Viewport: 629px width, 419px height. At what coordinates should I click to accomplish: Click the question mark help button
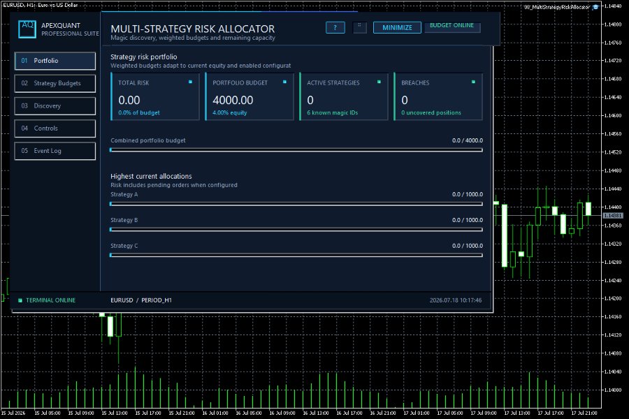[335, 28]
